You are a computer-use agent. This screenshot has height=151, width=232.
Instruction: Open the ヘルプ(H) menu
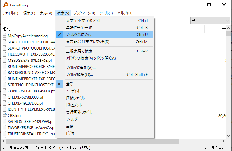click(x=125, y=13)
